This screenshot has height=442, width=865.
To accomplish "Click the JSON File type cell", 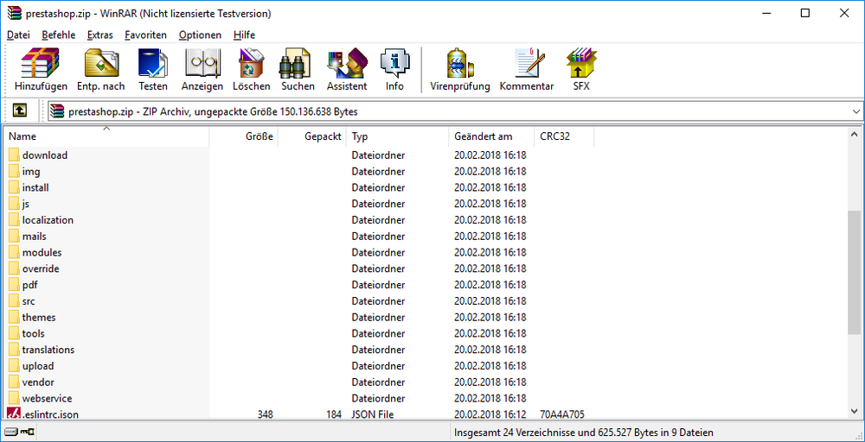I will tap(373, 414).
